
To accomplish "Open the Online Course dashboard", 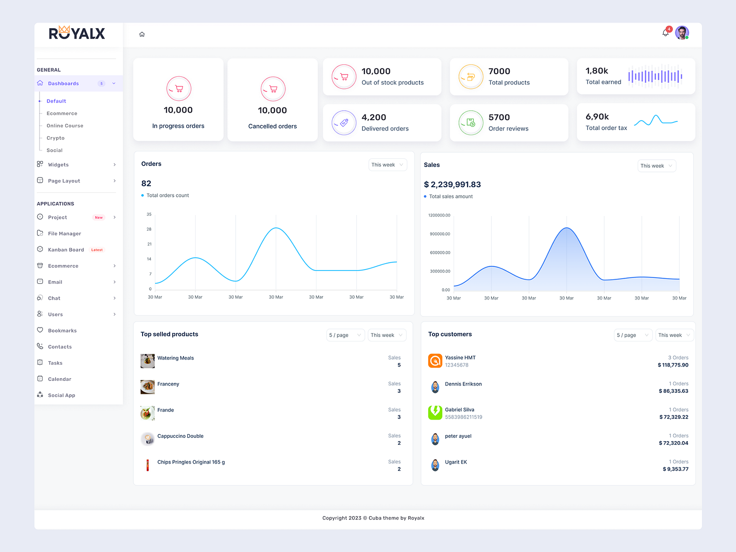I will [64, 125].
